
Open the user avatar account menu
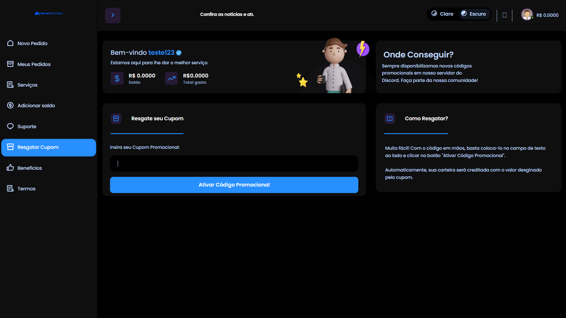(527, 15)
